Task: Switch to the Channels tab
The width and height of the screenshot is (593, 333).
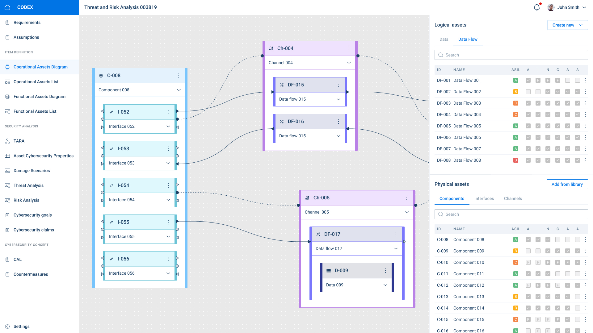Action: coord(513,198)
